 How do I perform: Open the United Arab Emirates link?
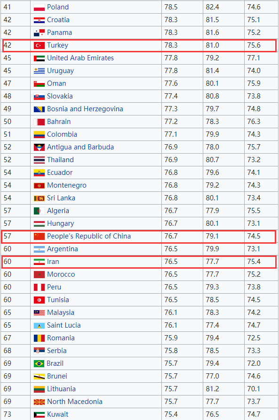80,58
